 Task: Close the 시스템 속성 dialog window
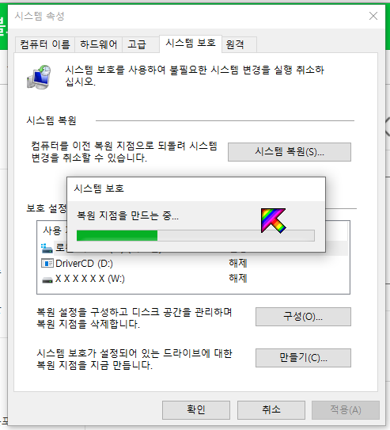point(373,16)
